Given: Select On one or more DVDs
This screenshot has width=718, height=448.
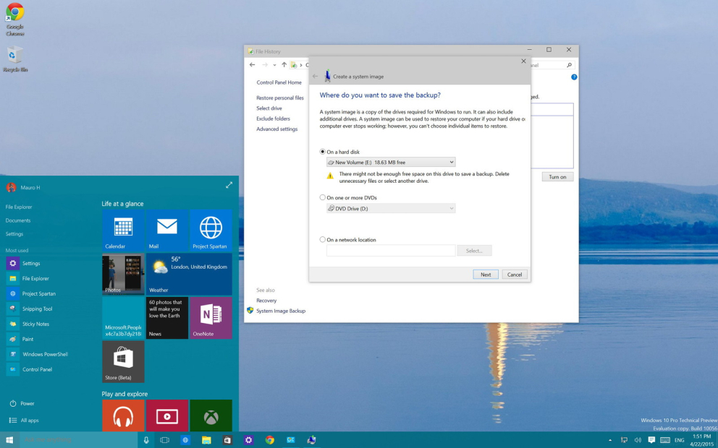Looking at the screenshot, I should click(322, 197).
